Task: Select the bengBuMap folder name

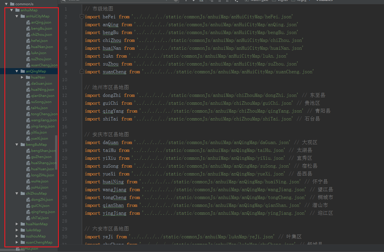Action: tap(36, 145)
